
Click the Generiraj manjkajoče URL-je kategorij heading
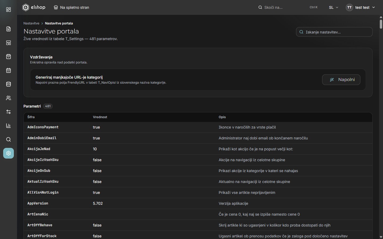[x=69, y=77]
